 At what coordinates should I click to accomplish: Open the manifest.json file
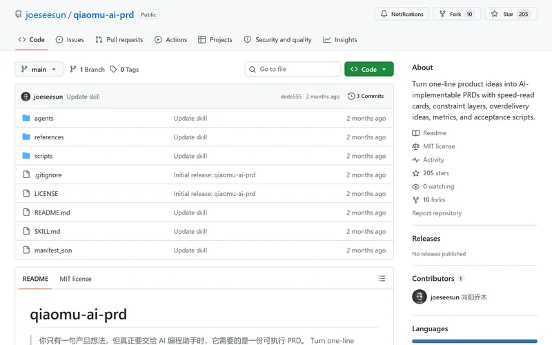[53, 250]
